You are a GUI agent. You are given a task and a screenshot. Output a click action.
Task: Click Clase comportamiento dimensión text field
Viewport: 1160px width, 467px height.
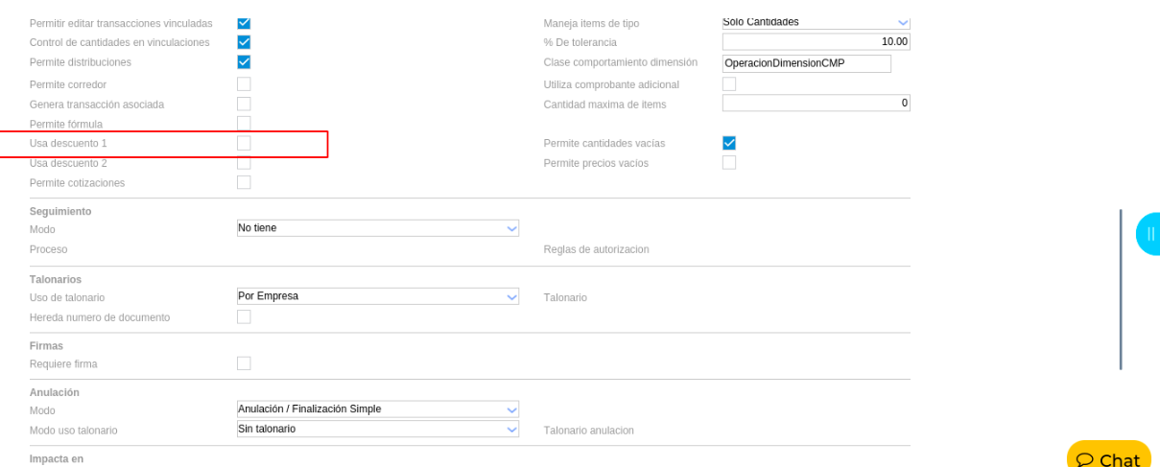[x=807, y=63]
